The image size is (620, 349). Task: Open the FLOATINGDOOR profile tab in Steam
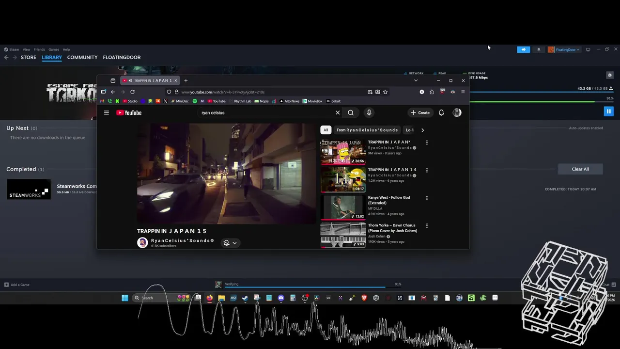point(122,57)
